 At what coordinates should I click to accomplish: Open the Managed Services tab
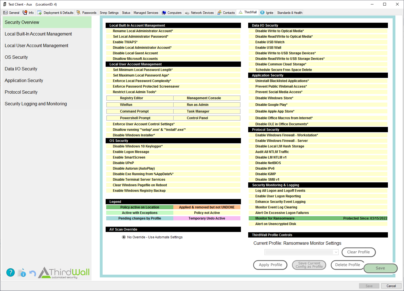146,13
